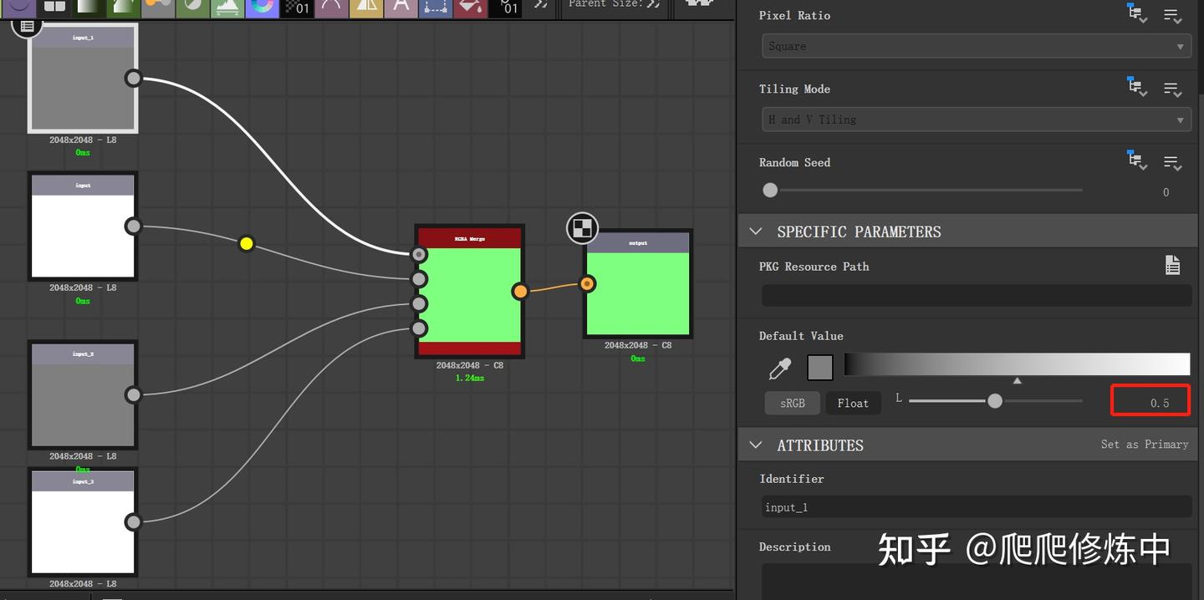This screenshot has height=600, width=1204.
Task: Click RGBA Merge orange output connector
Action: 520,291
